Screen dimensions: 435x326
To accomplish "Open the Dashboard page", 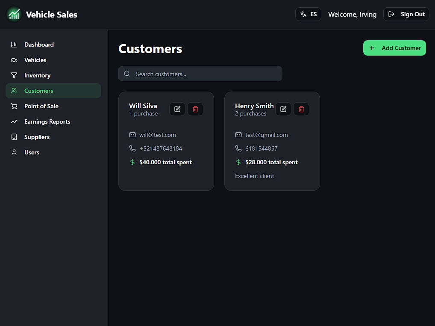I will tap(53, 44).
